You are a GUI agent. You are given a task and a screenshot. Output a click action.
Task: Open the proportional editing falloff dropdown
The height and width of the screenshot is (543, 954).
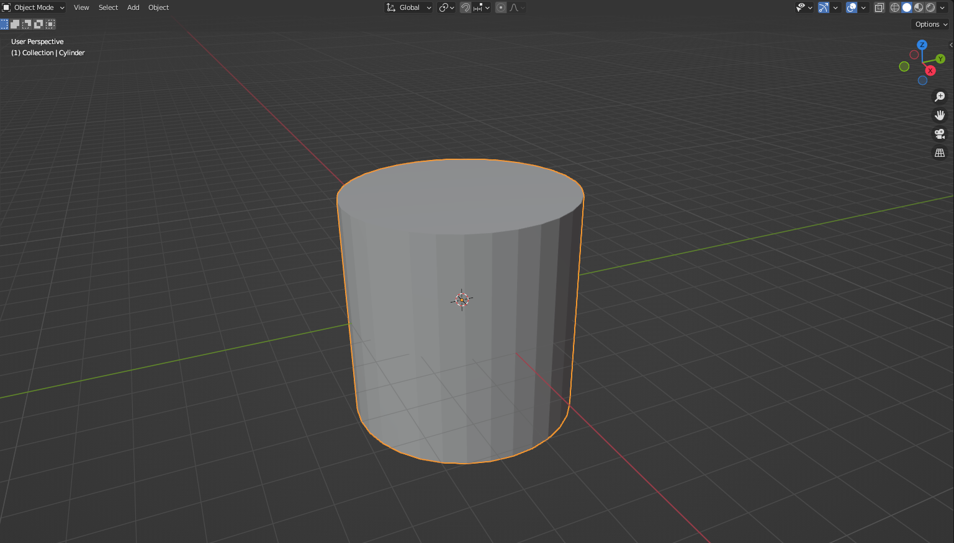click(517, 7)
